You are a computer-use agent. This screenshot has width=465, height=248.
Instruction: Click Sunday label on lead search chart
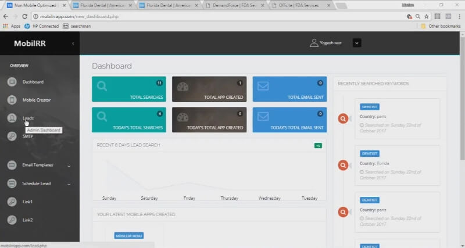coord(109,198)
